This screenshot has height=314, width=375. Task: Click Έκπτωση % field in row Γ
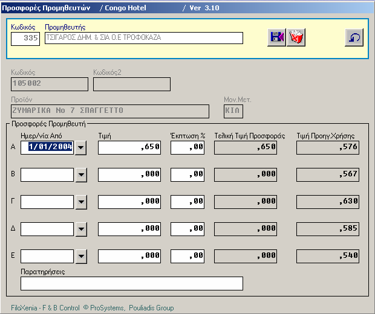187,202
